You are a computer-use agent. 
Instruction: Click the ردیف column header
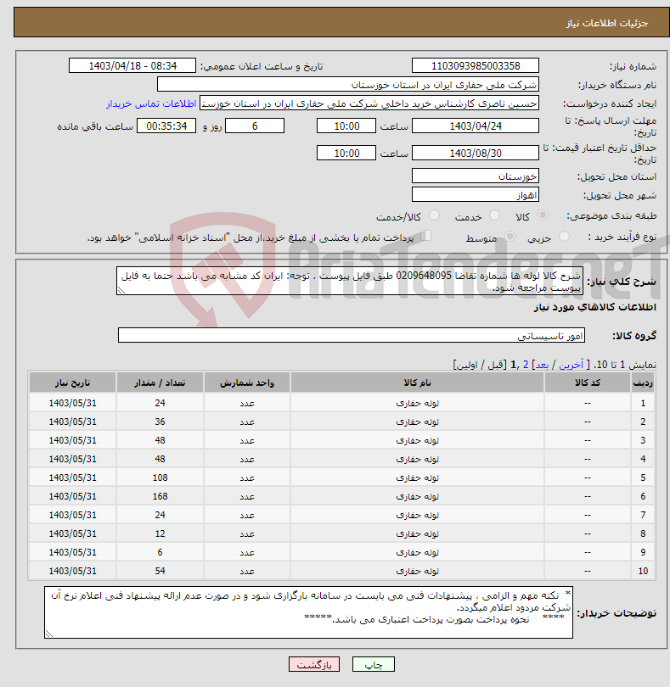tap(643, 383)
